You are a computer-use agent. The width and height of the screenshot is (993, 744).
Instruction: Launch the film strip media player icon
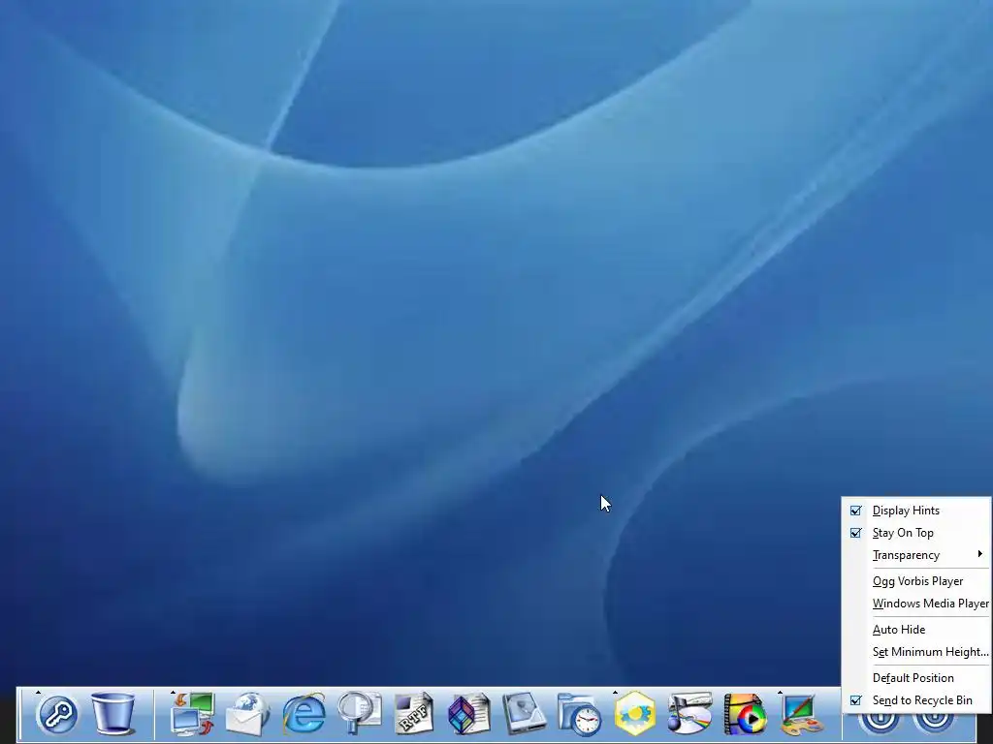[x=745, y=714]
